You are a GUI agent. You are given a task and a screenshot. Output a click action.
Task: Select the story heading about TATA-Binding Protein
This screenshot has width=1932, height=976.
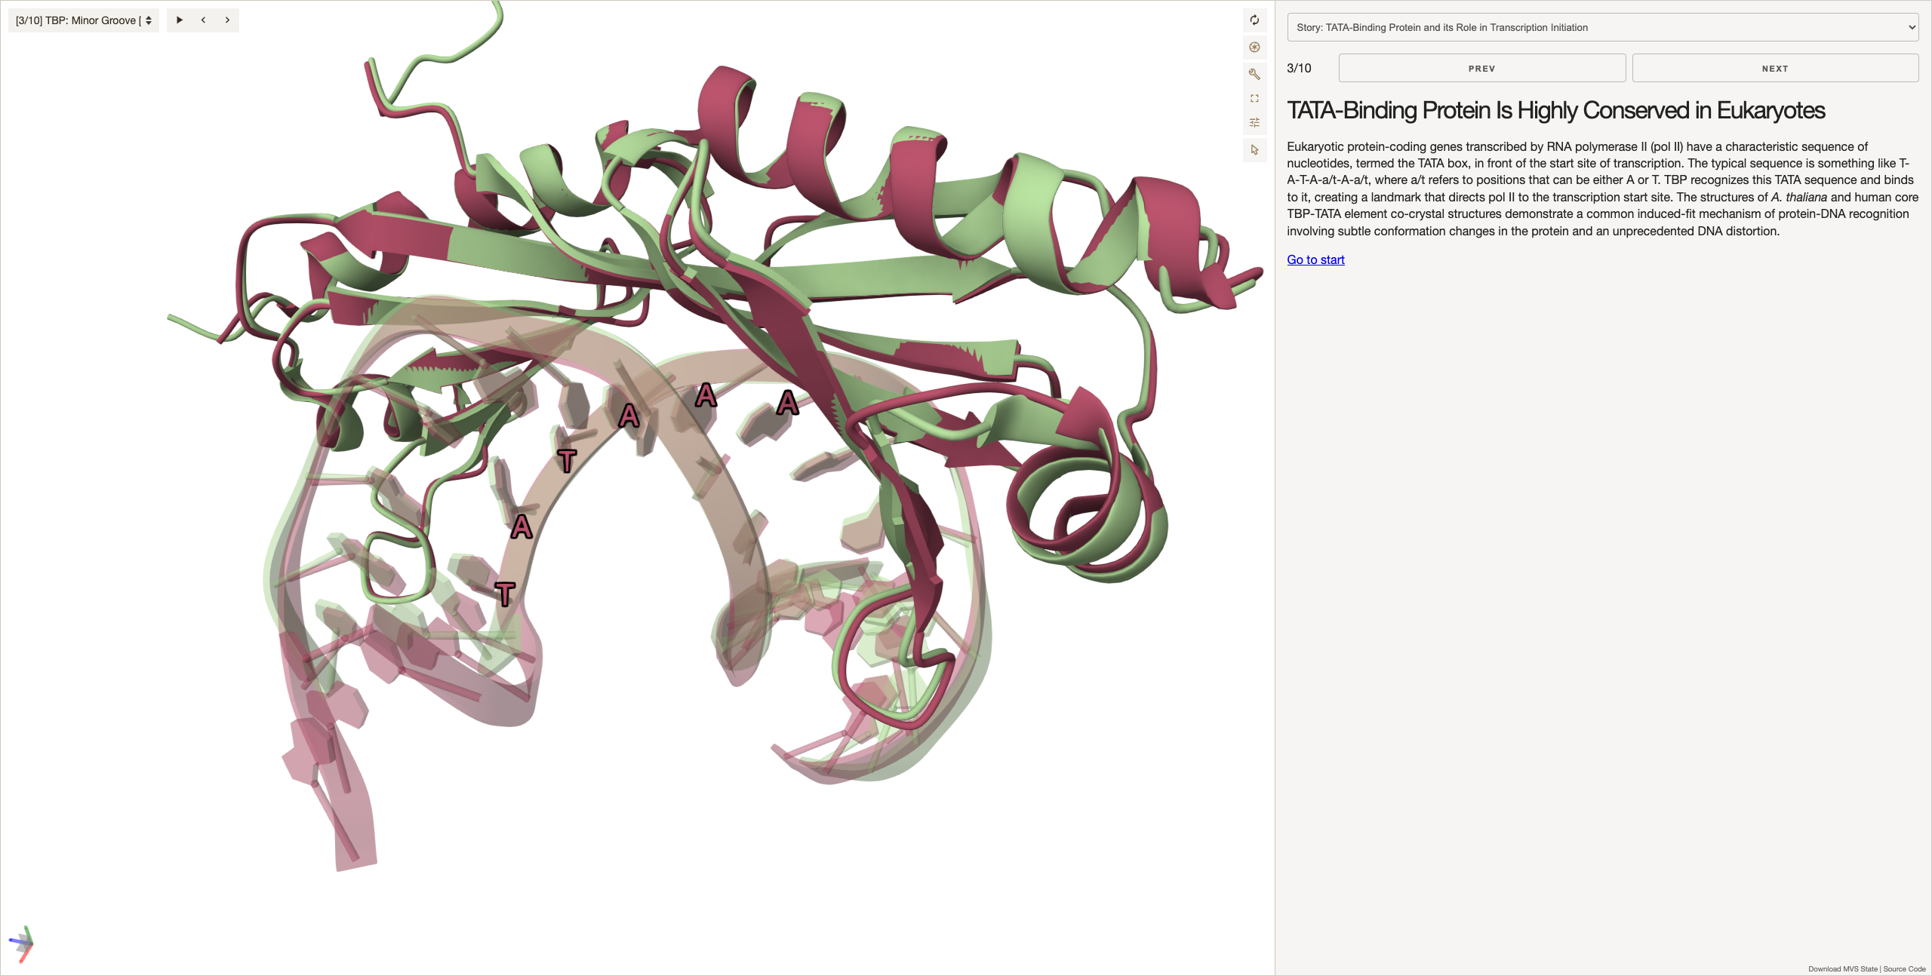click(x=1555, y=110)
